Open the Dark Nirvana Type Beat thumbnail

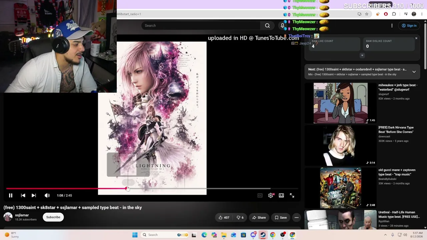click(x=341, y=146)
